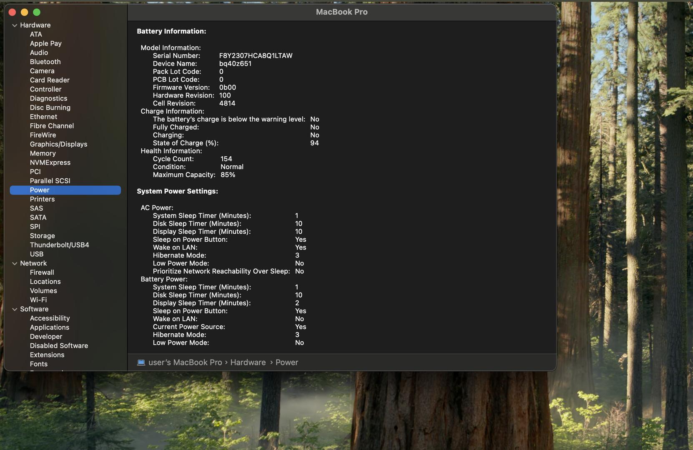Select the highlighted Power item
The width and height of the screenshot is (693, 450).
point(65,190)
